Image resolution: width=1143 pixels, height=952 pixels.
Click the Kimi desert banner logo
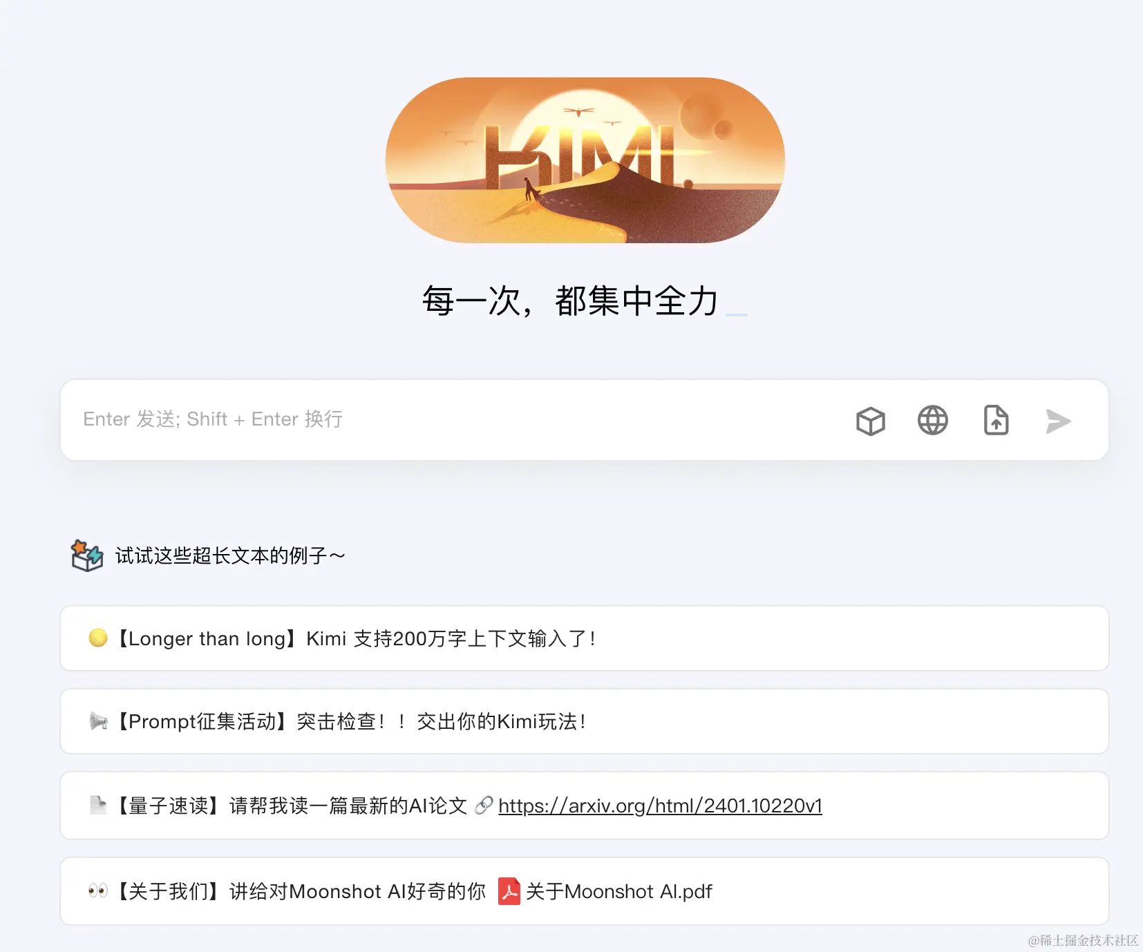pyautogui.click(x=585, y=160)
